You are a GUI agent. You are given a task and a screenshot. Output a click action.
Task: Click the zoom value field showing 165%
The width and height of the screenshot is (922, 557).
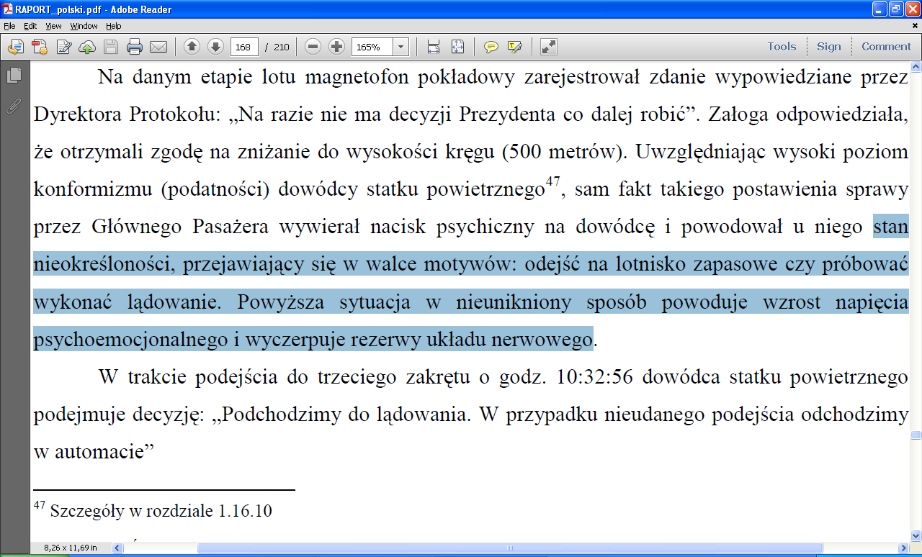(x=372, y=47)
